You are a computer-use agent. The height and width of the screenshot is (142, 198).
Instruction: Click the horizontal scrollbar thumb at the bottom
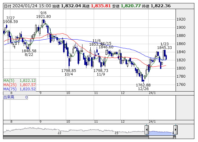click(161, 137)
